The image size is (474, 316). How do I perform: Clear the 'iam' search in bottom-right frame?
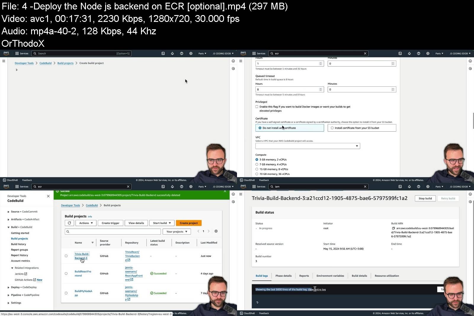pos(365,187)
